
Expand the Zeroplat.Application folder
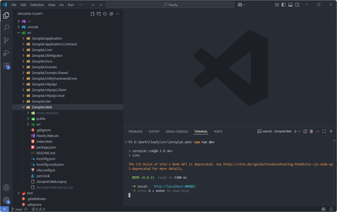pos(47,38)
